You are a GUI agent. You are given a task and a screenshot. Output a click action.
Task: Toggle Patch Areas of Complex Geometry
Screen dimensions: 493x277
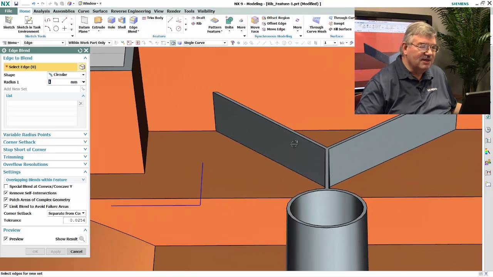6,200
